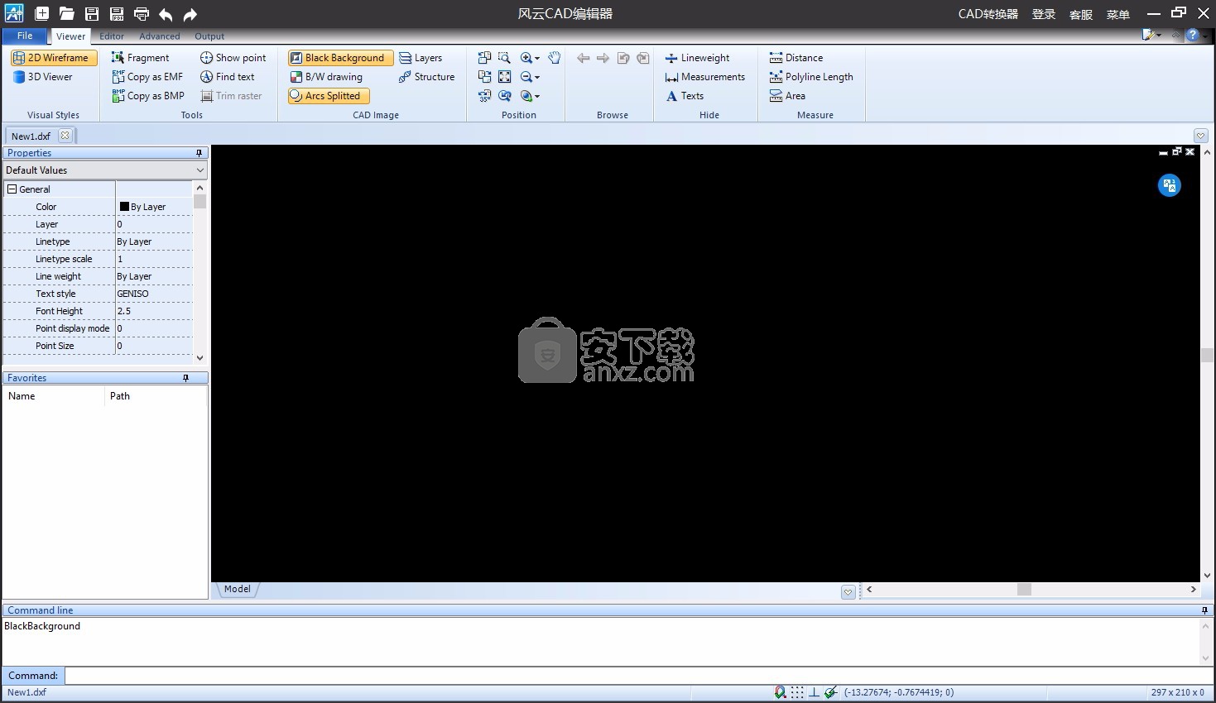Activate the hand pan tool
The width and height of the screenshot is (1216, 703).
click(x=555, y=58)
